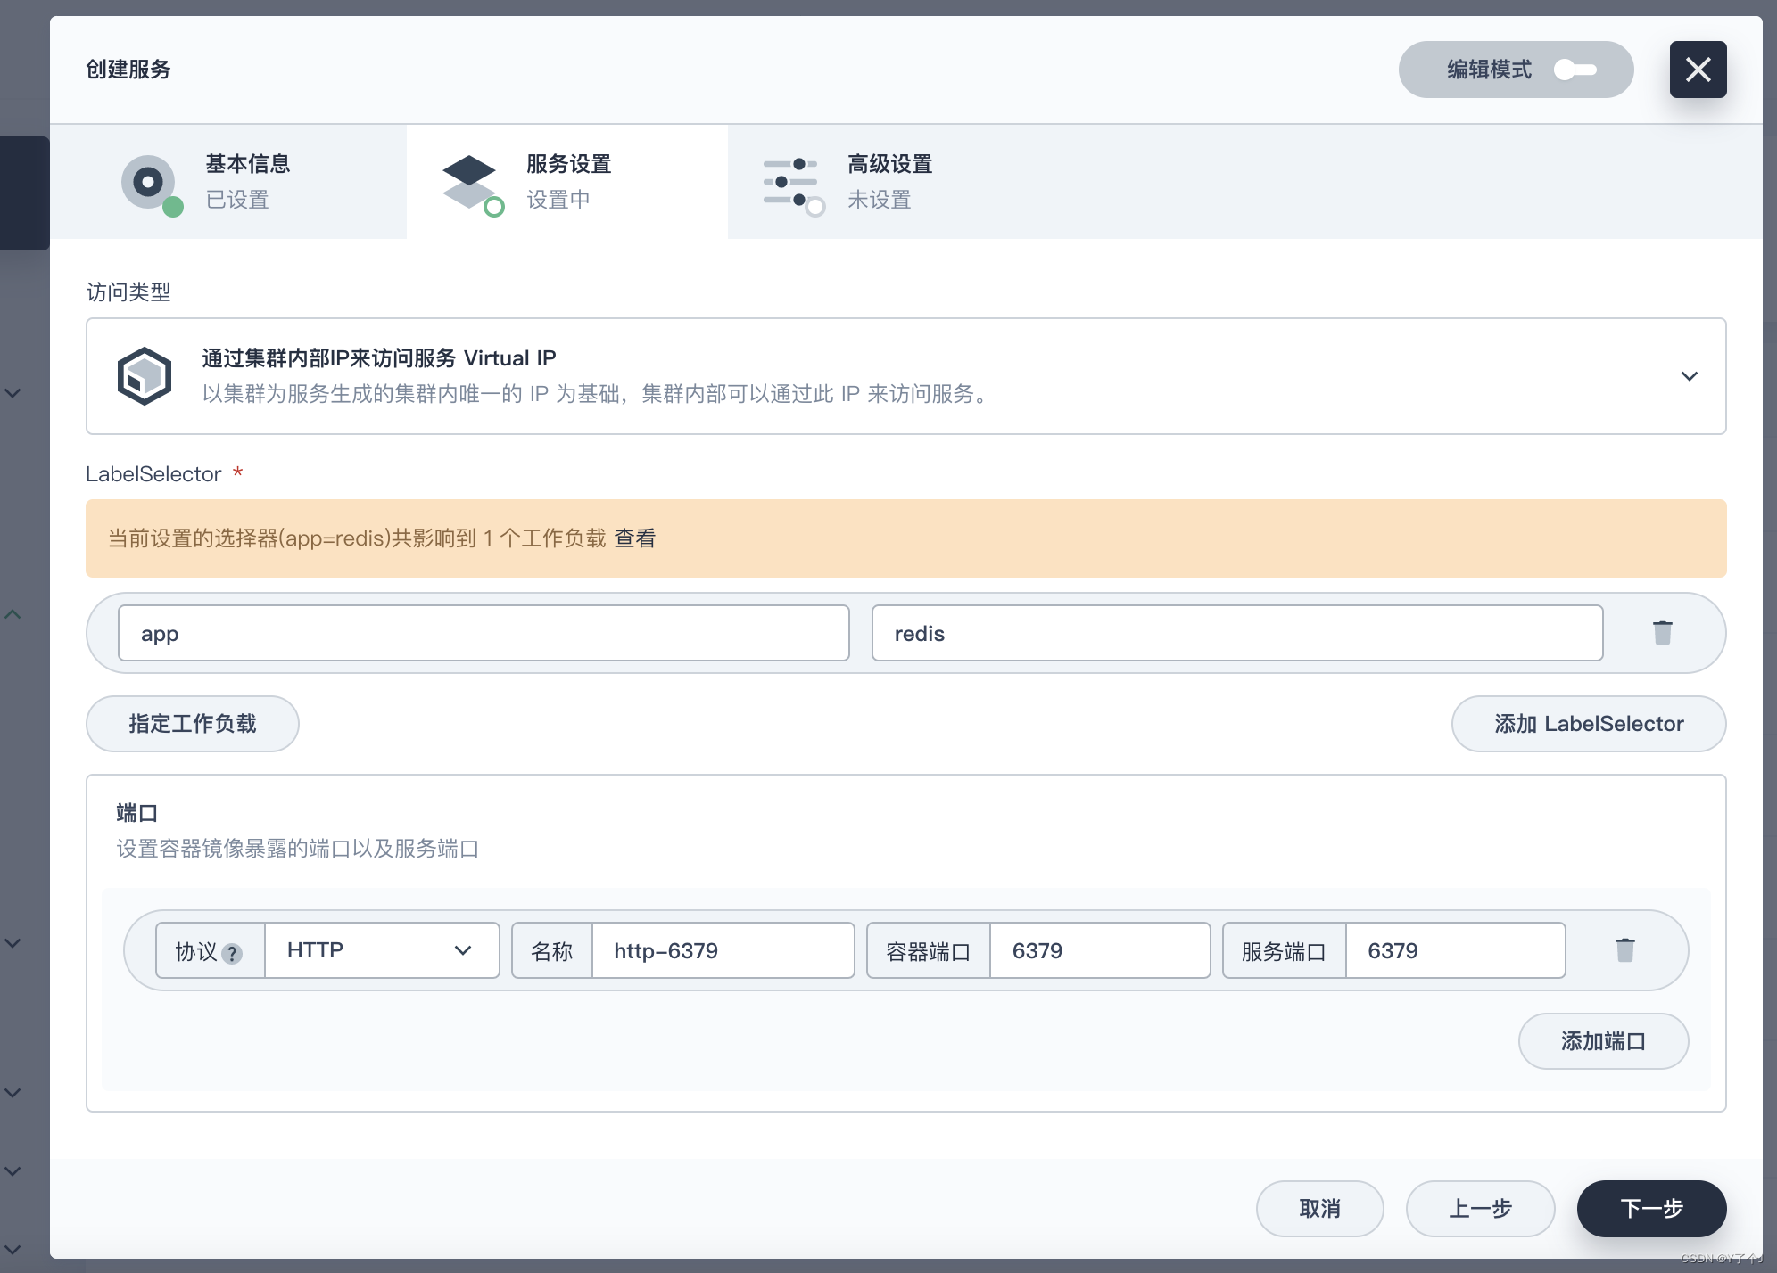Viewport: 1777px width, 1273px height.
Task: Click the LabelSelector field label
Action: [x=153, y=474]
